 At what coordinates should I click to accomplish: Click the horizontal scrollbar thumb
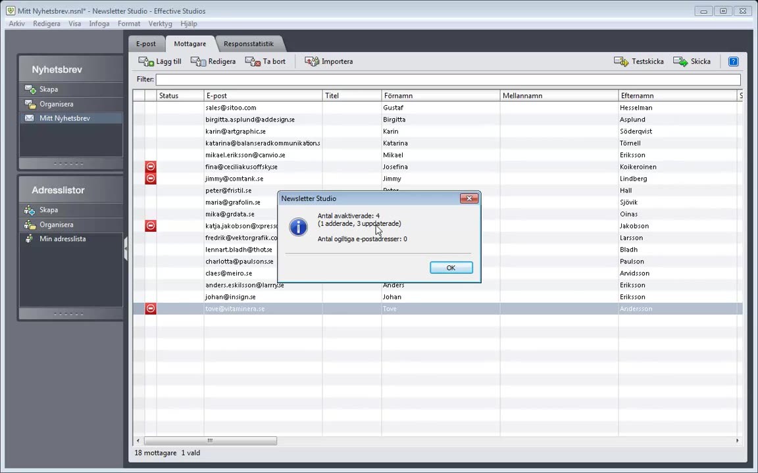(211, 441)
